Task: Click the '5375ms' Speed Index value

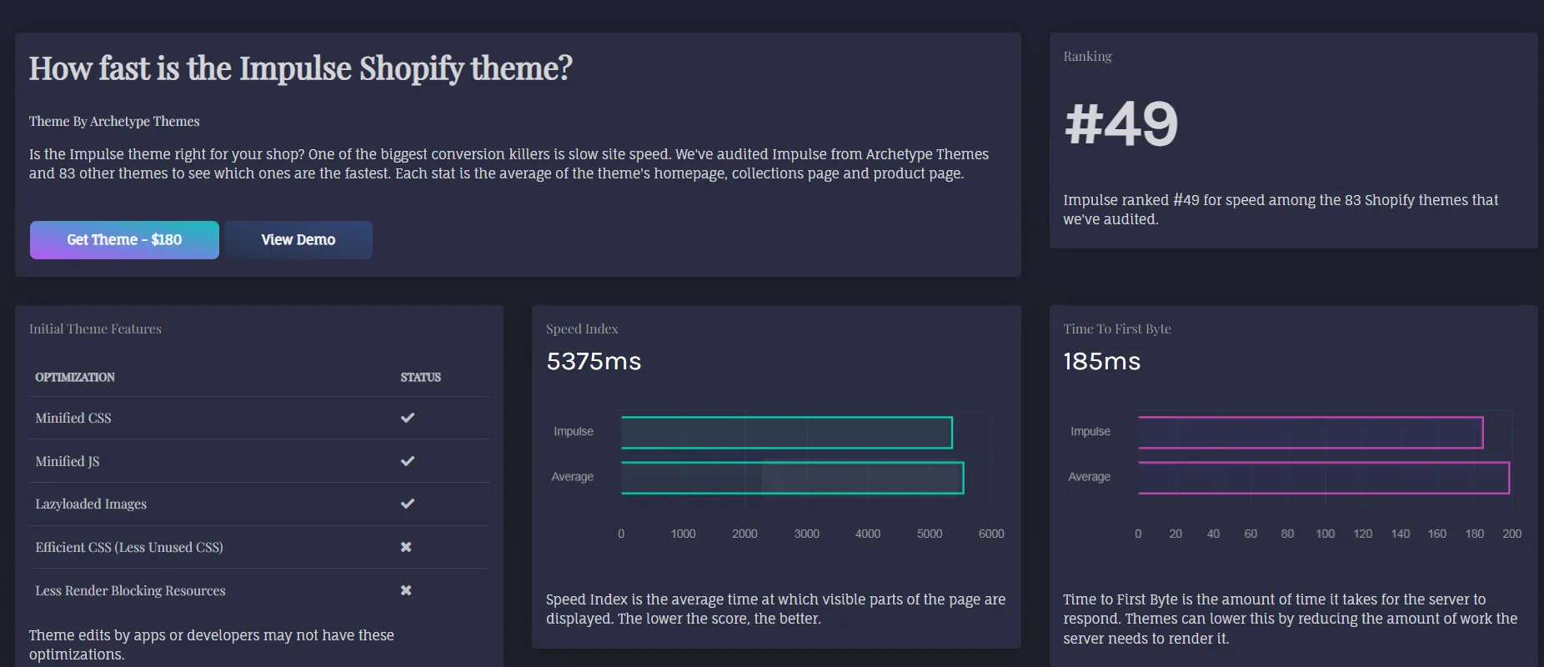Action: click(594, 361)
